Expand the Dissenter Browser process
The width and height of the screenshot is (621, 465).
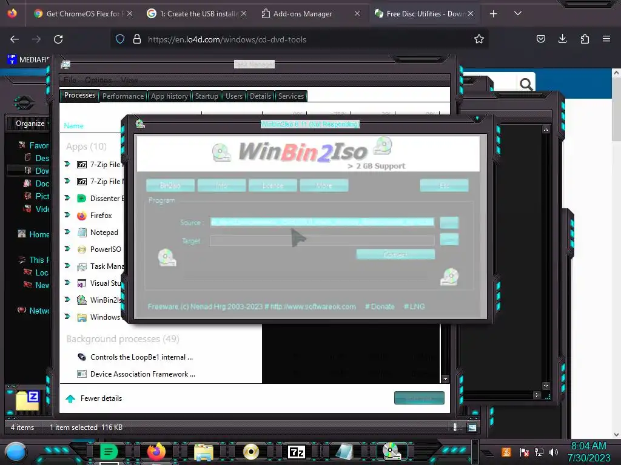click(67, 198)
